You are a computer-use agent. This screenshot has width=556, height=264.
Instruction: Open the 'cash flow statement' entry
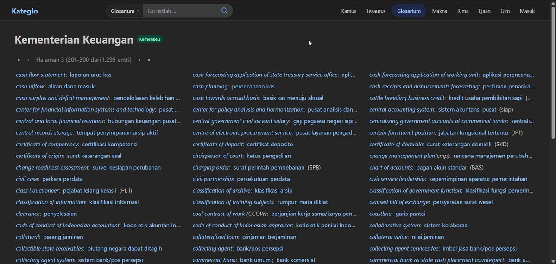point(41,75)
